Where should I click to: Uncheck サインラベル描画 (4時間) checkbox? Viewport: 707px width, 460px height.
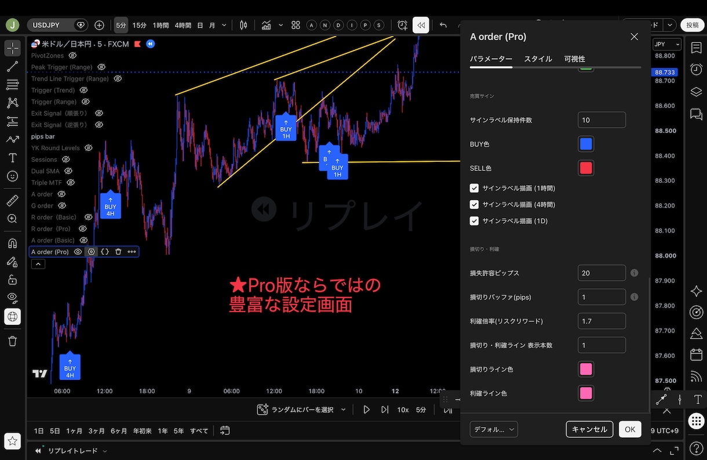point(474,205)
